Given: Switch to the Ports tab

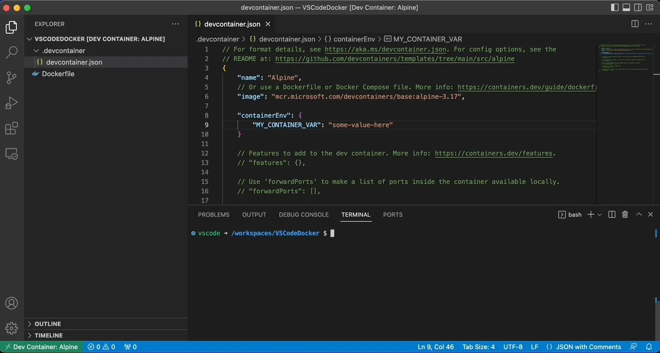Looking at the screenshot, I should pos(393,214).
